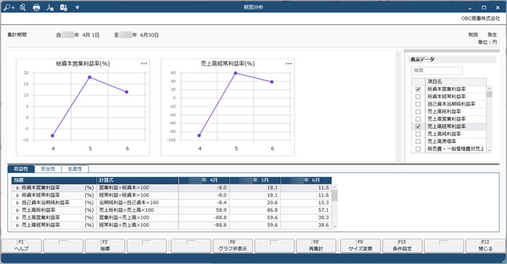The height and width of the screenshot is (264, 507).
Task: Open options menu for 売上高経常利益率 chart
Action: click(x=289, y=63)
